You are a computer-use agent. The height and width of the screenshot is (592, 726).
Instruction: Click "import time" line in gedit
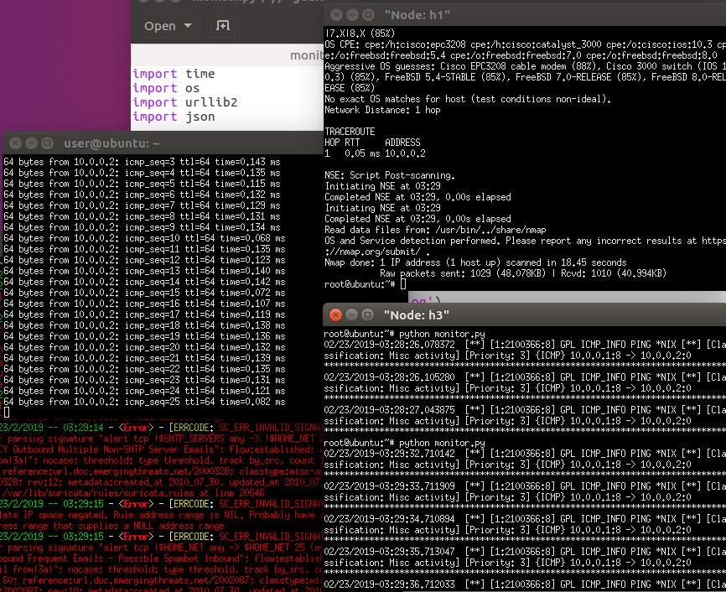(x=174, y=74)
